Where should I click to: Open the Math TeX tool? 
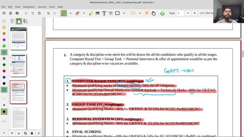(x=111, y=13)
